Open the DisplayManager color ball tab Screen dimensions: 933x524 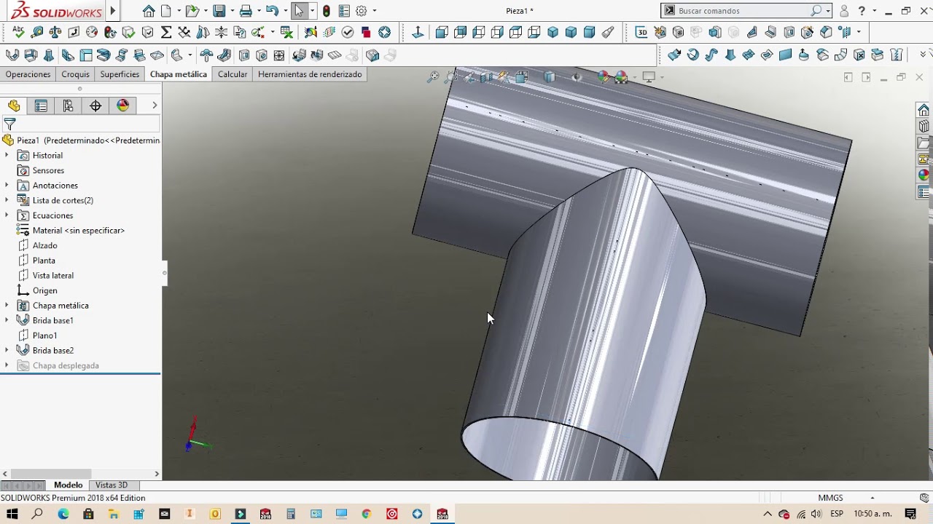123,106
